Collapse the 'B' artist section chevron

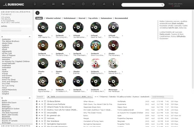tap(30, 98)
